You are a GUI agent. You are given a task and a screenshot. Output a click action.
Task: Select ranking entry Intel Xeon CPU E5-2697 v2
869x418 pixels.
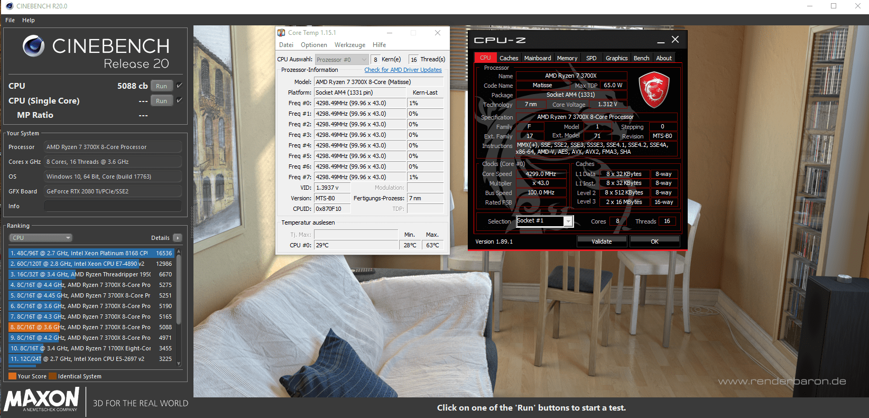coord(90,359)
